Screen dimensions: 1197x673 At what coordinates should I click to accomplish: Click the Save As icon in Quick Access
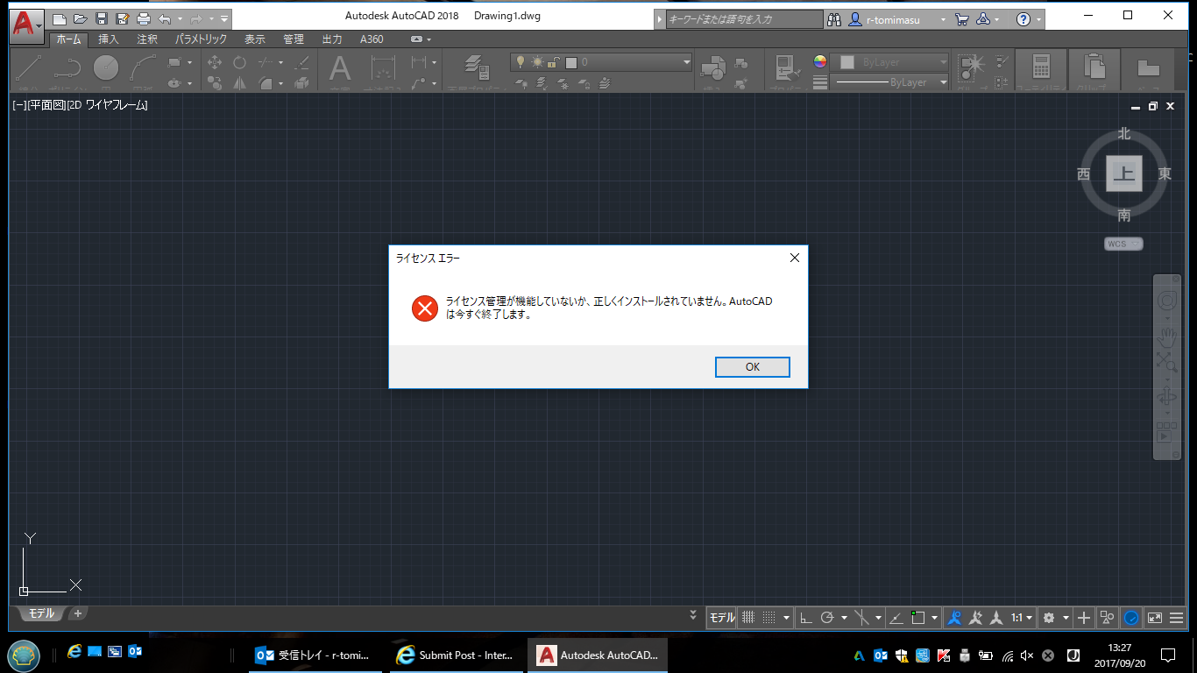pos(123,18)
